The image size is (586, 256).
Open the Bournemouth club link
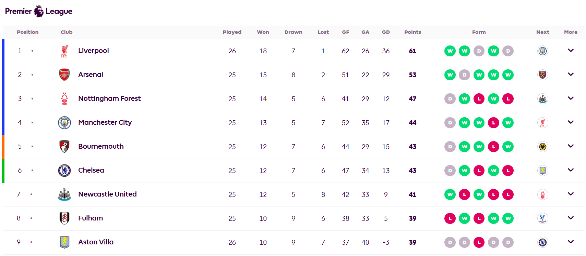101,146
